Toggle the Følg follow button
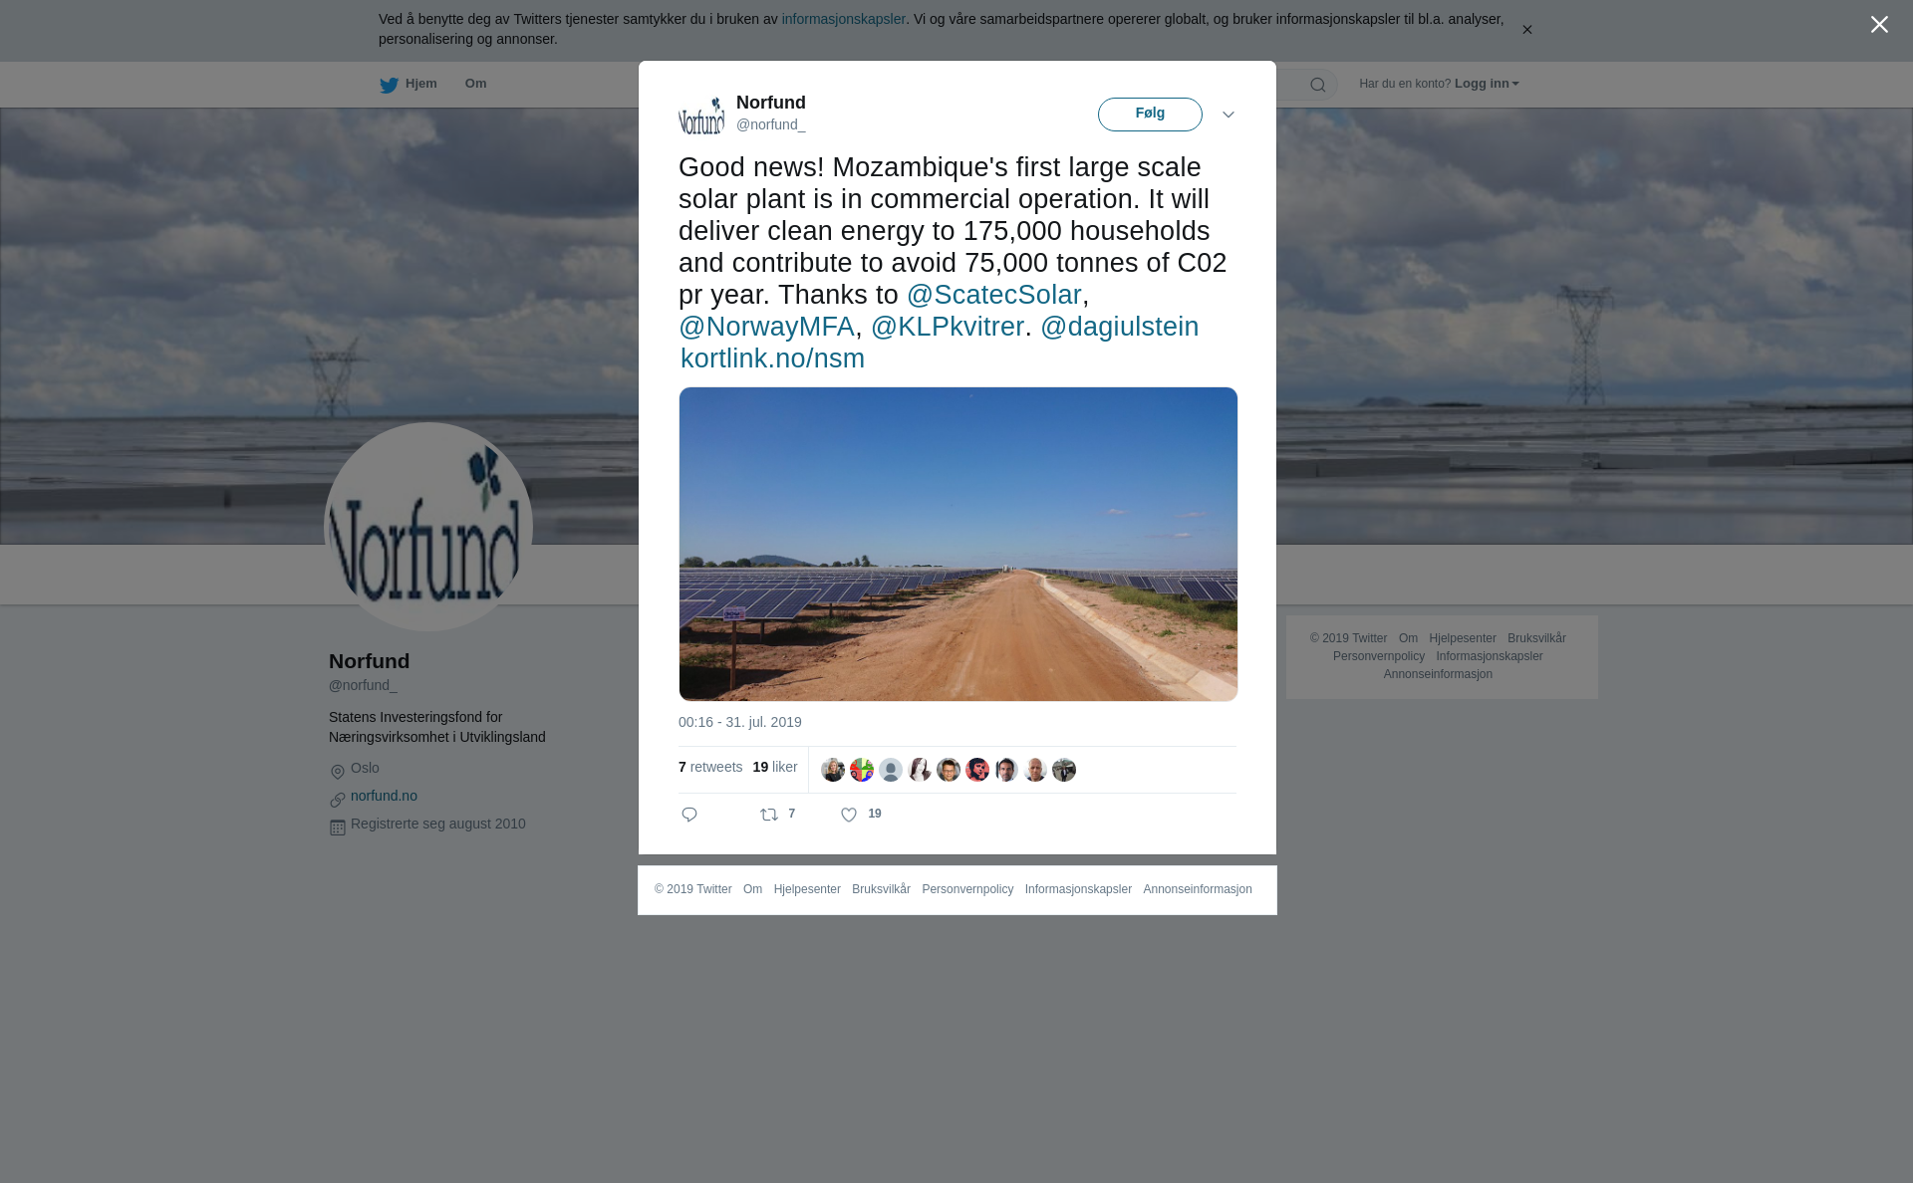Viewport: 1913px width, 1183px height. pos(1150,115)
